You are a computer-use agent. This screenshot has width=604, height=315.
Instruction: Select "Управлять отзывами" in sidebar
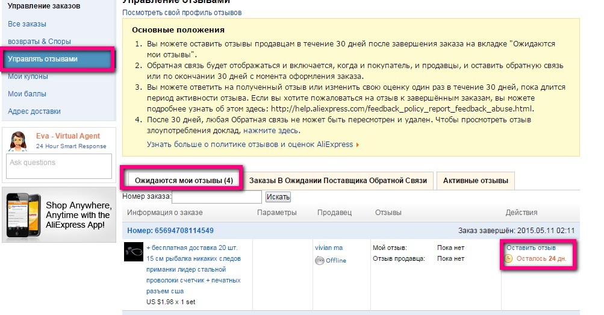(x=43, y=59)
